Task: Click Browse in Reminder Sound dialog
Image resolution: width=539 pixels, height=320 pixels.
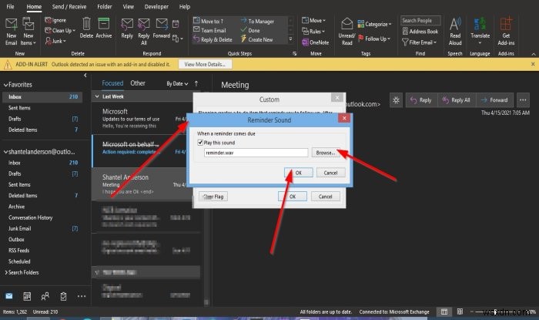Action: point(326,153)
